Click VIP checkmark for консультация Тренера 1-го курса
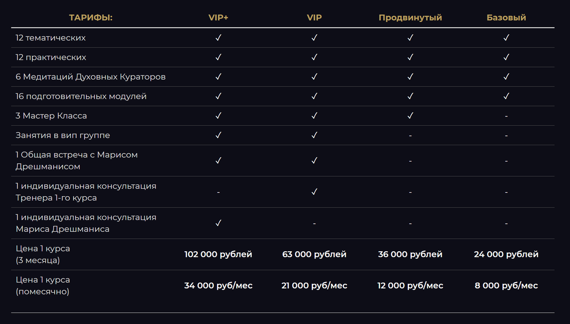Viewport: 570px width, 324px height. point(314,192)
